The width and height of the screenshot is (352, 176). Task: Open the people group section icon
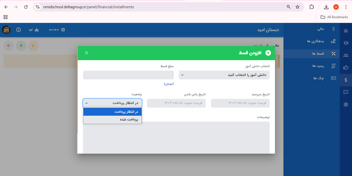tap(346, 55)
